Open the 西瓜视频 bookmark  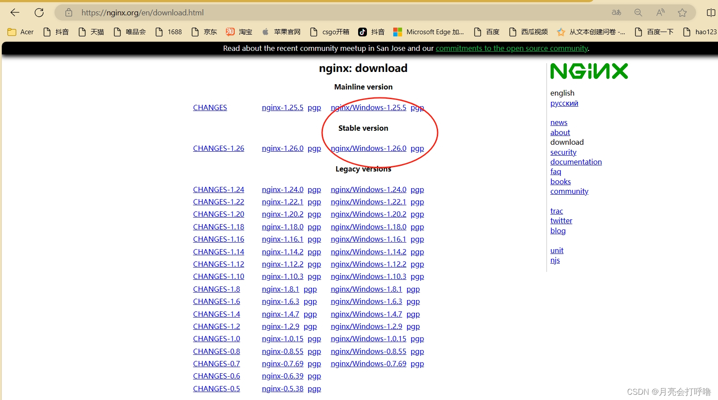529,32
